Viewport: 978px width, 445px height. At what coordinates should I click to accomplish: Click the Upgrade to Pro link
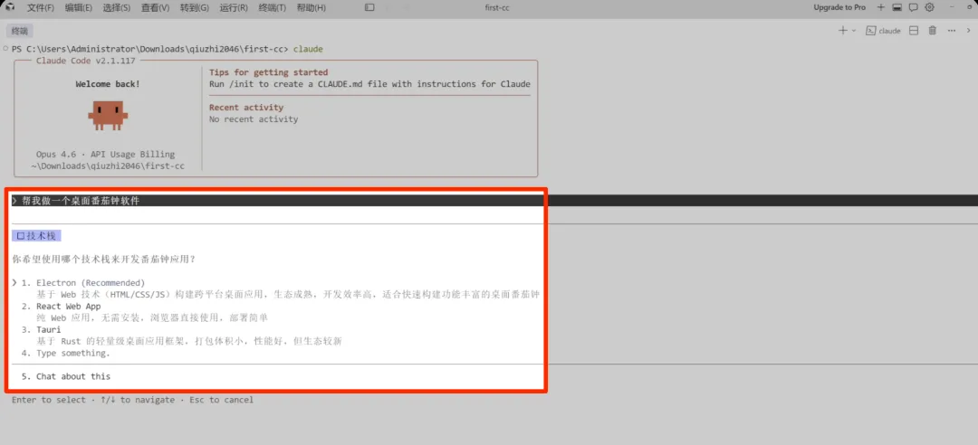coord(839,7)
